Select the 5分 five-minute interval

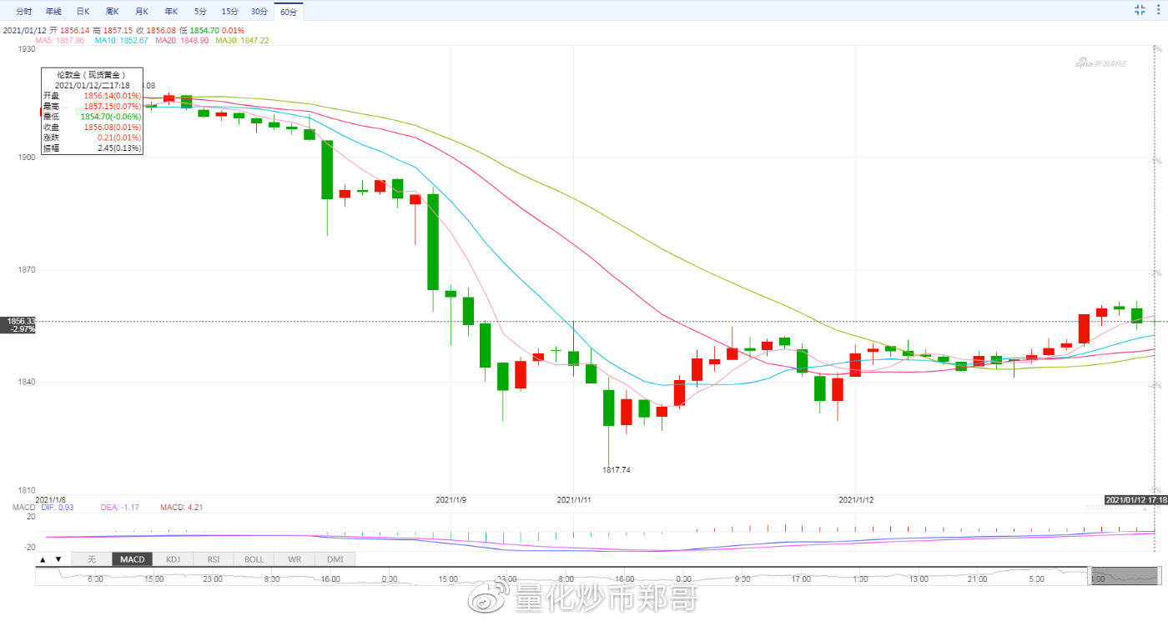(200, 12)
